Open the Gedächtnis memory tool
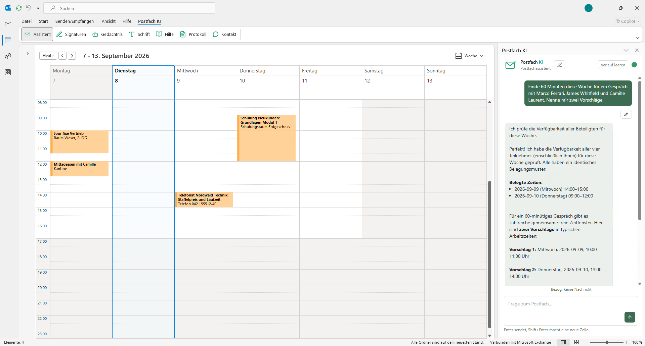The width and height of the screenshot is (645, 346). (x=107, y=34)
